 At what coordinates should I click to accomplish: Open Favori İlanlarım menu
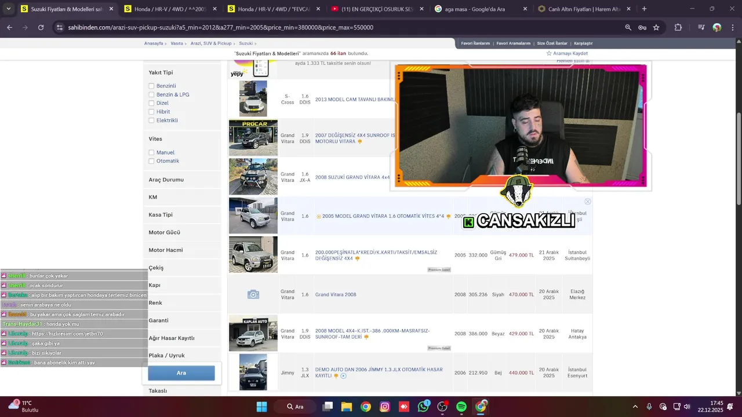pyautogui.click(x=475, y=43)
